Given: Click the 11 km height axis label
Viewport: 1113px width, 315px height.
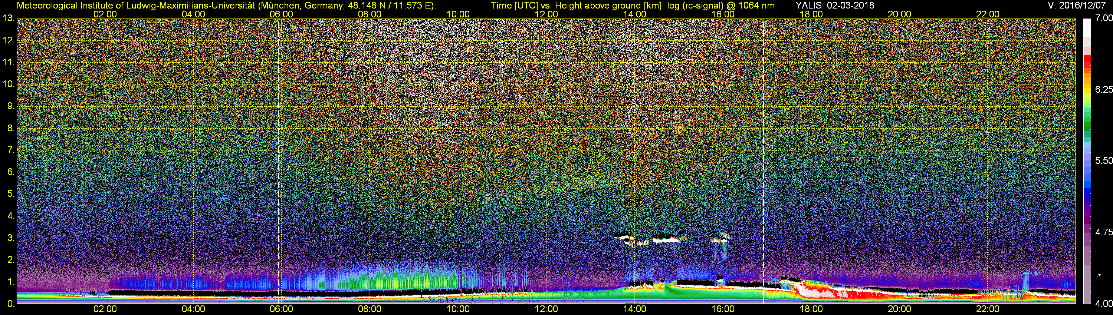Looking at the screenshot, I should click(x=8, y=63).
